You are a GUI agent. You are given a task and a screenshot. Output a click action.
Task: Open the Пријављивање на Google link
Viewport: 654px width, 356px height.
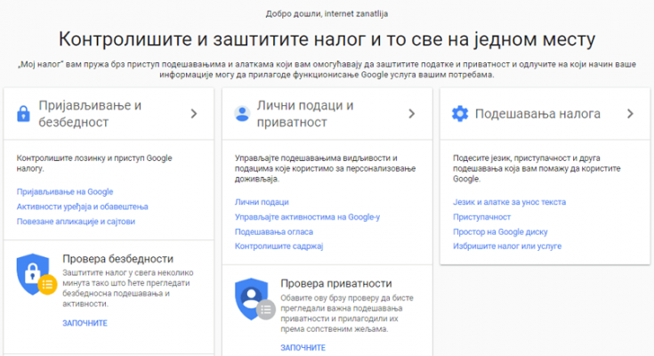(x=65, y=191)
